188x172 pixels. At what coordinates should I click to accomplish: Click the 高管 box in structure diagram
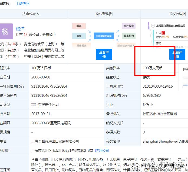(x=79, y=36)
